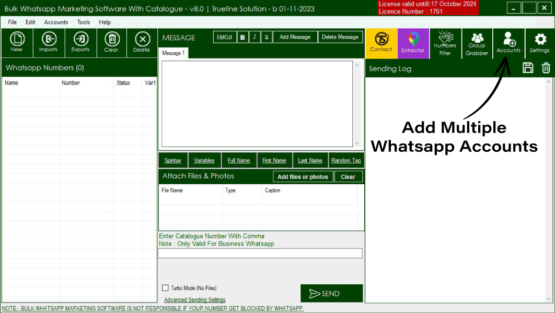Toggle bold formatting
The image size is (555, 313).
[242, 37]
